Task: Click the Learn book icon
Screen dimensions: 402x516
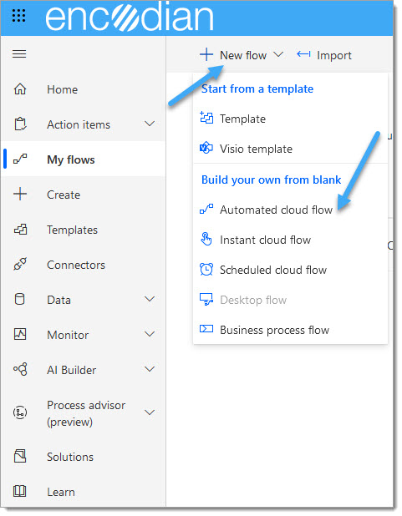Action: click(20, 491)
